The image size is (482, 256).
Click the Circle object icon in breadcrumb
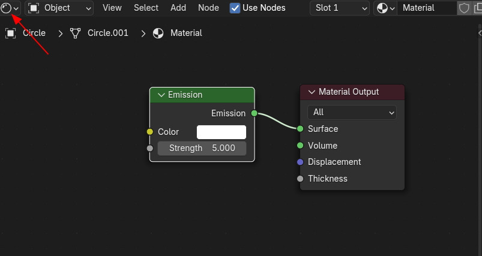(10, 33)
